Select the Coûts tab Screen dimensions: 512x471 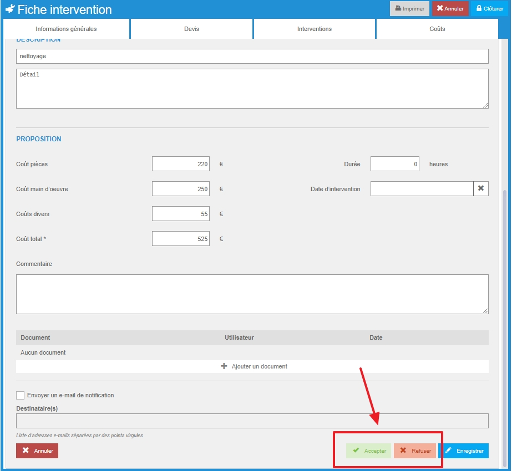pos(437,29)
